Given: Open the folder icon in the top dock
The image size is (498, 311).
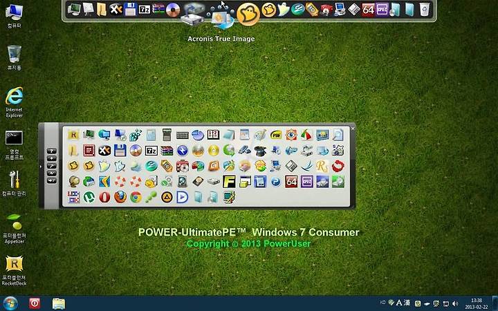Looking at the screenshot, I should 101,9.
